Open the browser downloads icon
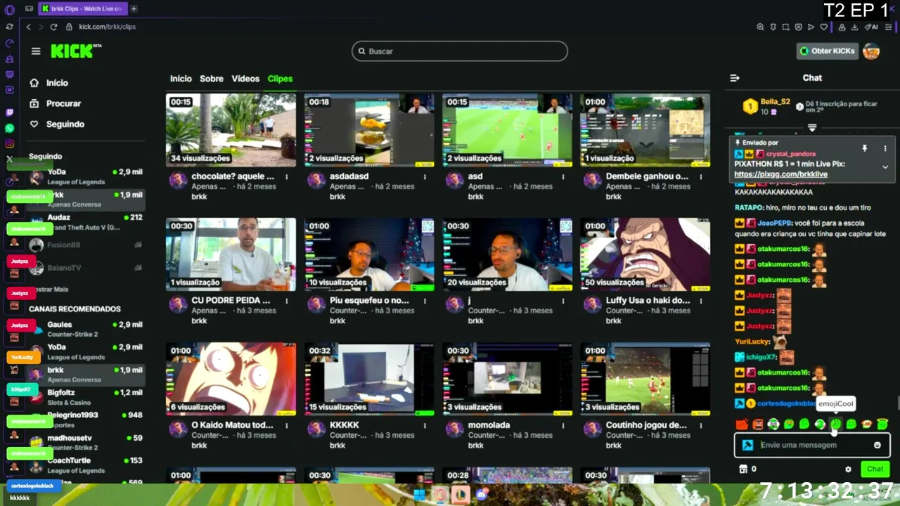 point(854,27)
